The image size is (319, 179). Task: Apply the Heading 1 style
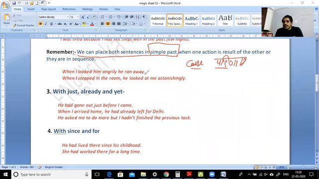191,20
